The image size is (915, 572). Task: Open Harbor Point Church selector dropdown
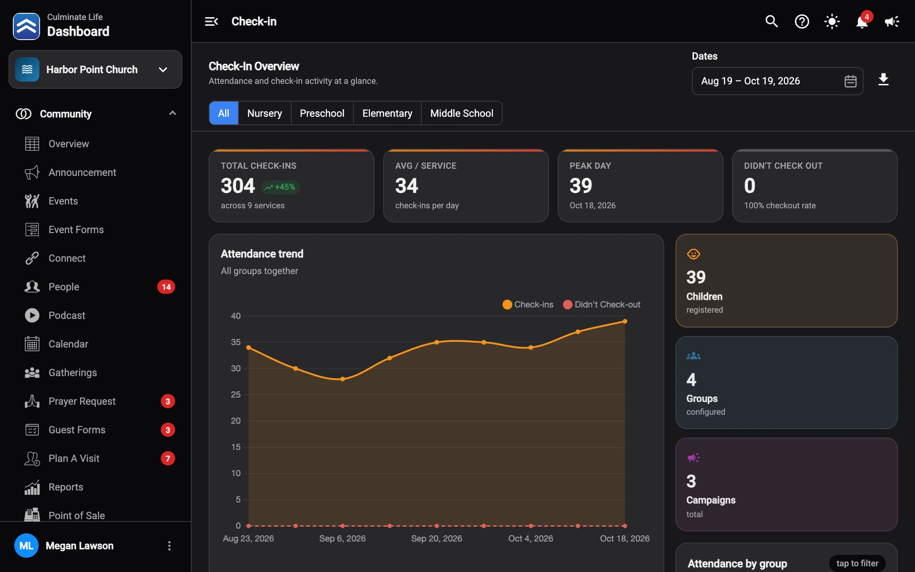(x=95, y=70)
